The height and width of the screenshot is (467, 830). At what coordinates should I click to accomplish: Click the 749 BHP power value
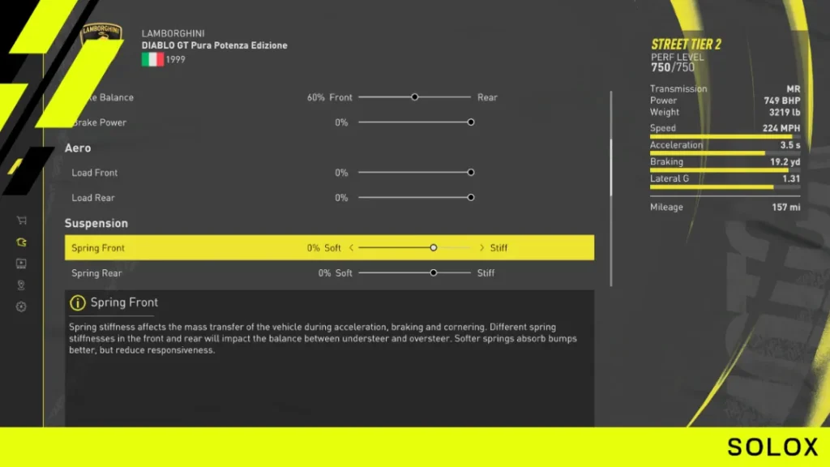[x=782, y=101]
